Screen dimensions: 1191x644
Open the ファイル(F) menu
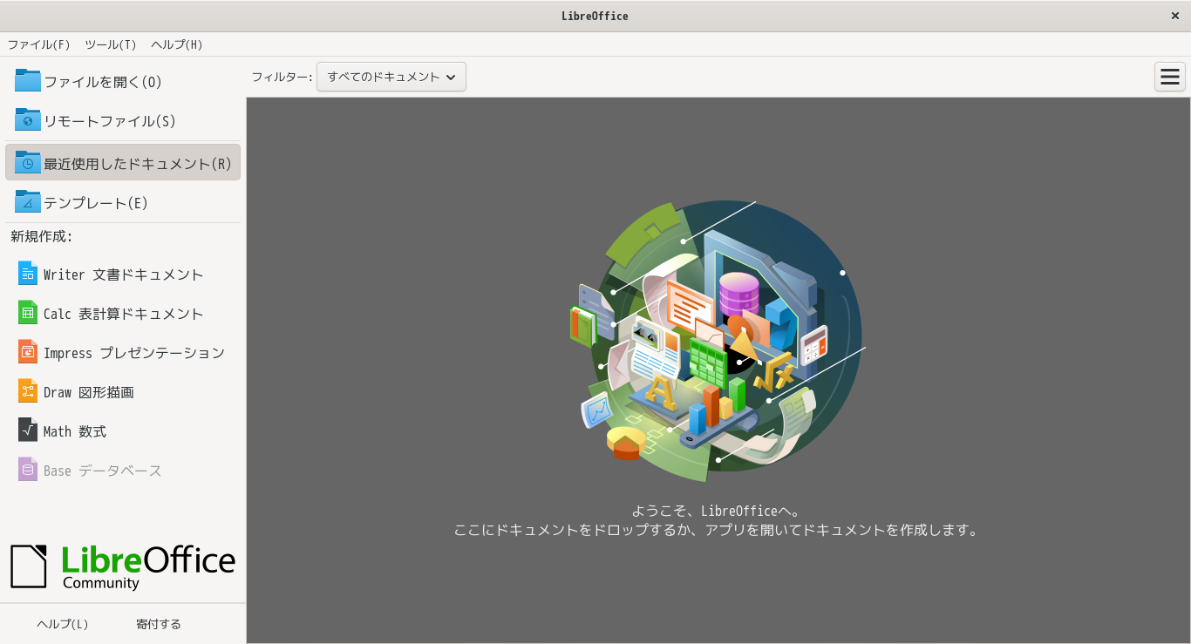(38, 44)
